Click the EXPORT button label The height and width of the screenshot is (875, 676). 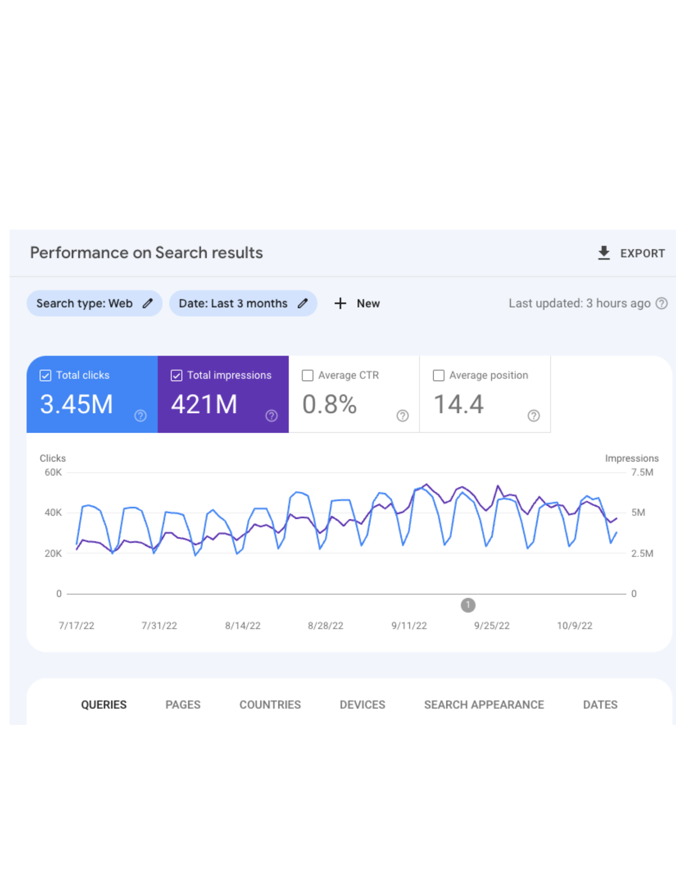[642, 253]
